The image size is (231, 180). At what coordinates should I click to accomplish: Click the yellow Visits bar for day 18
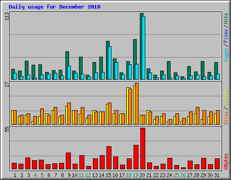pos(127,106)
